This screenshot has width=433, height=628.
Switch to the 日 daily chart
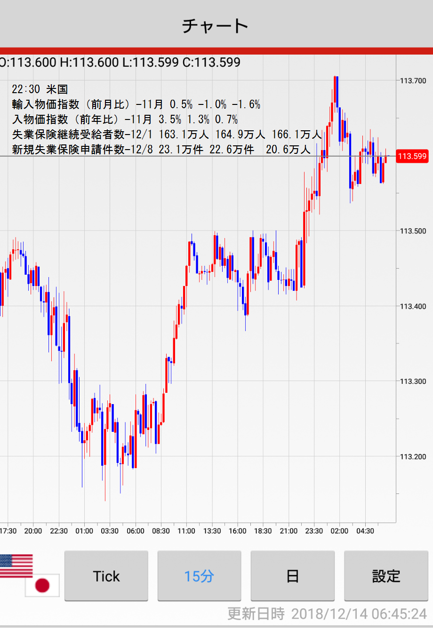(x=292, y=576)
